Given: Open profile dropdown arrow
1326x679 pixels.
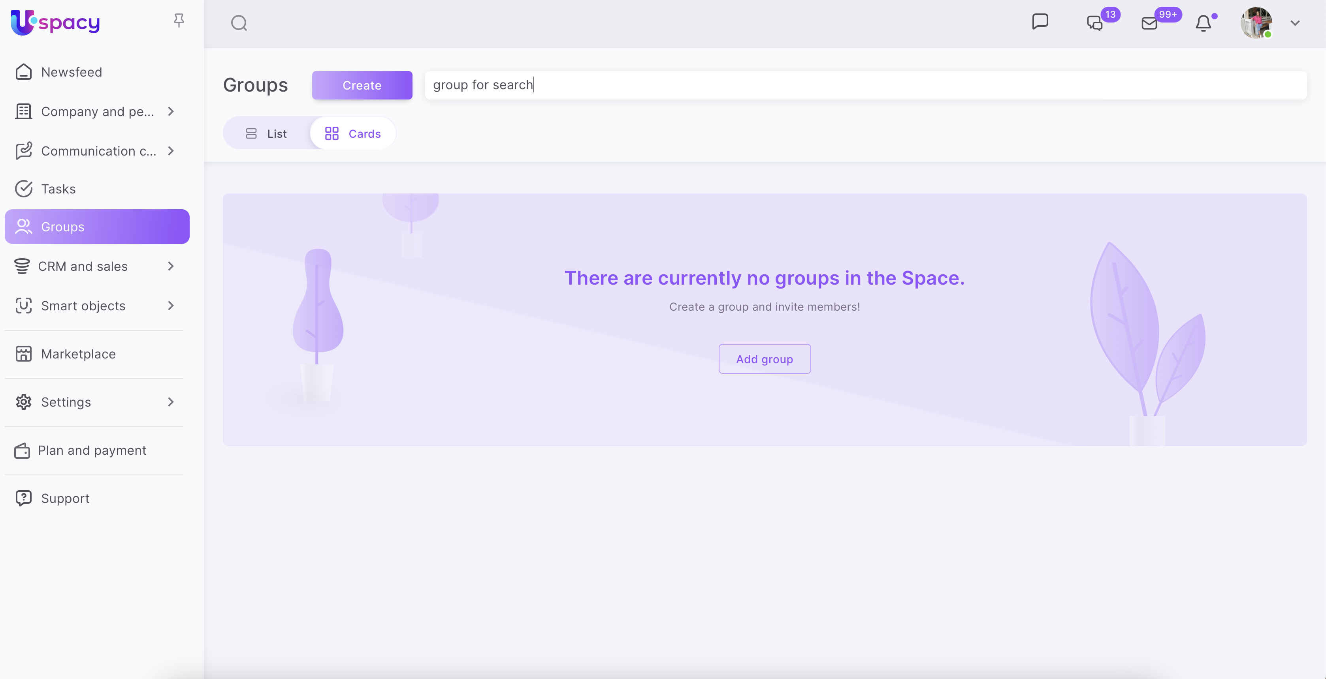Looking at the screenshot, I should 1295,23.
